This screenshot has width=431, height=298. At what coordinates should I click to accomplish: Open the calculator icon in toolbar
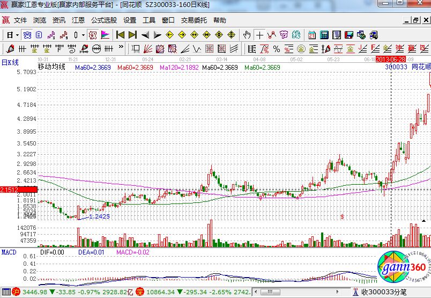(324, 35)
